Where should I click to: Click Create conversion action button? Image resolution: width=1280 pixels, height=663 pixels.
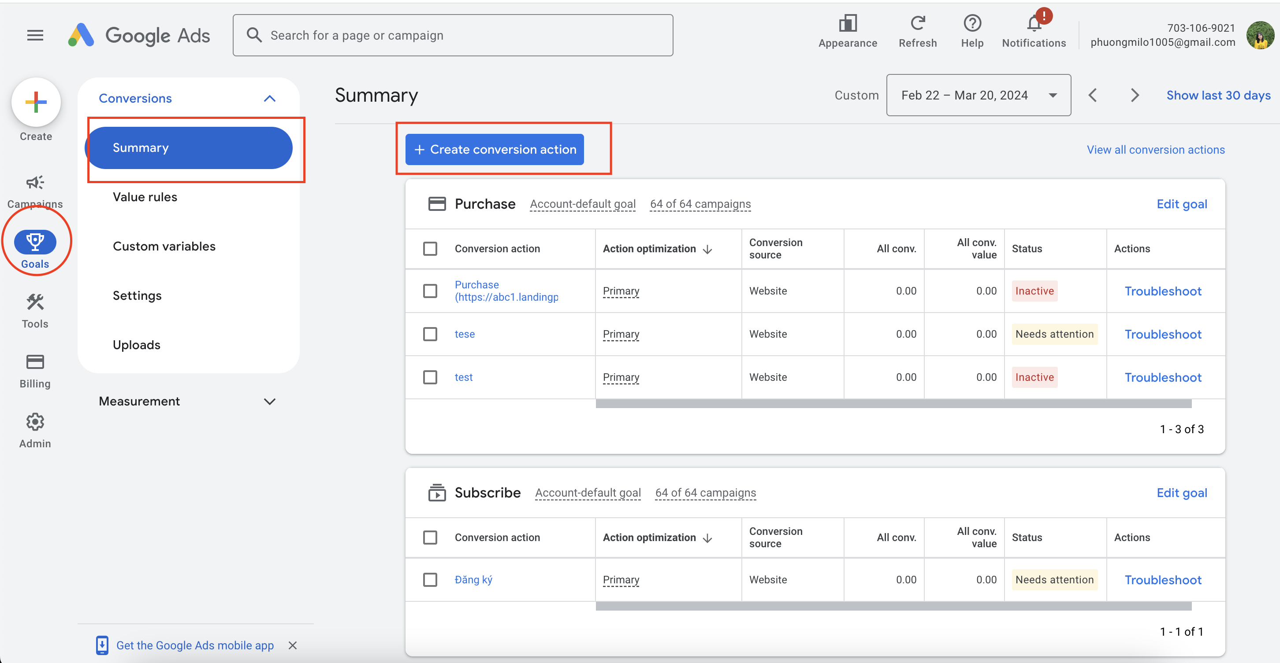[495, 149]
